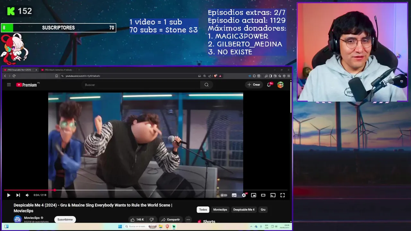Open the Movieclips channel avatar
Screen dimensions: 411x231
(18, 219)
